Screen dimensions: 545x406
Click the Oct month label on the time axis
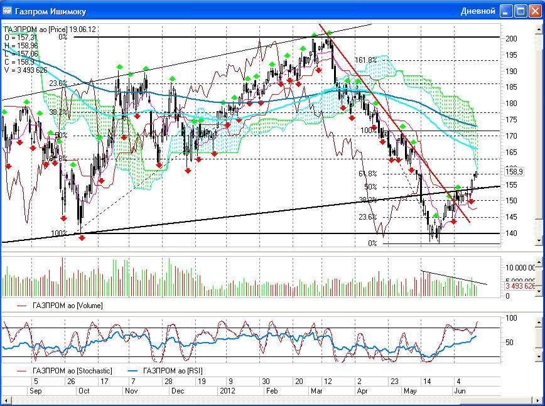click(84, 391)
